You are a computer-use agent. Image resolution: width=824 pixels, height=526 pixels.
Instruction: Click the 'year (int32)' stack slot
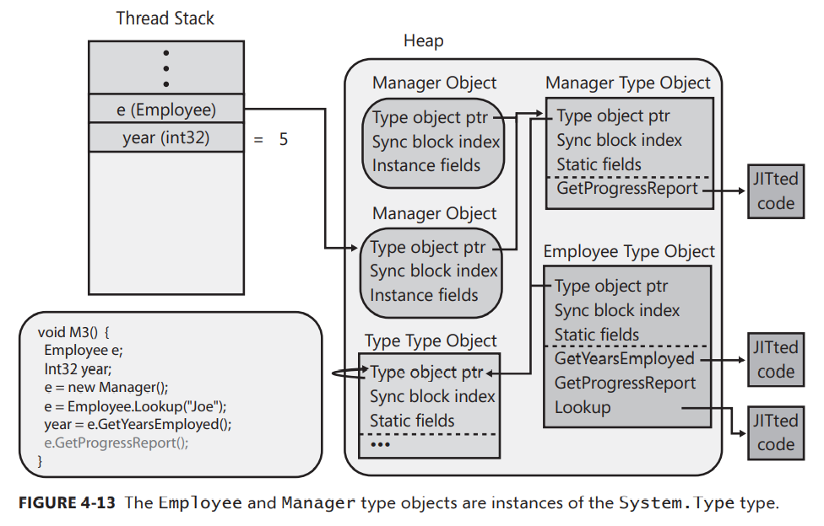coord(165,138)
